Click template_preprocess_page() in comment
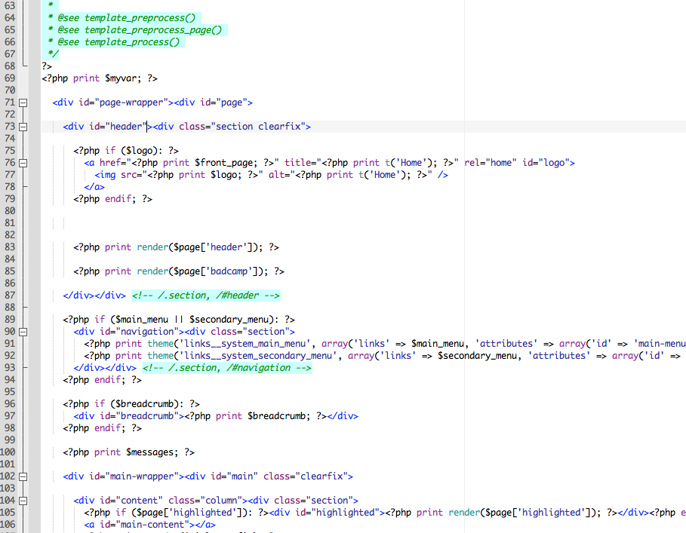This screenshot has height=533, width=686. (153, 30)
